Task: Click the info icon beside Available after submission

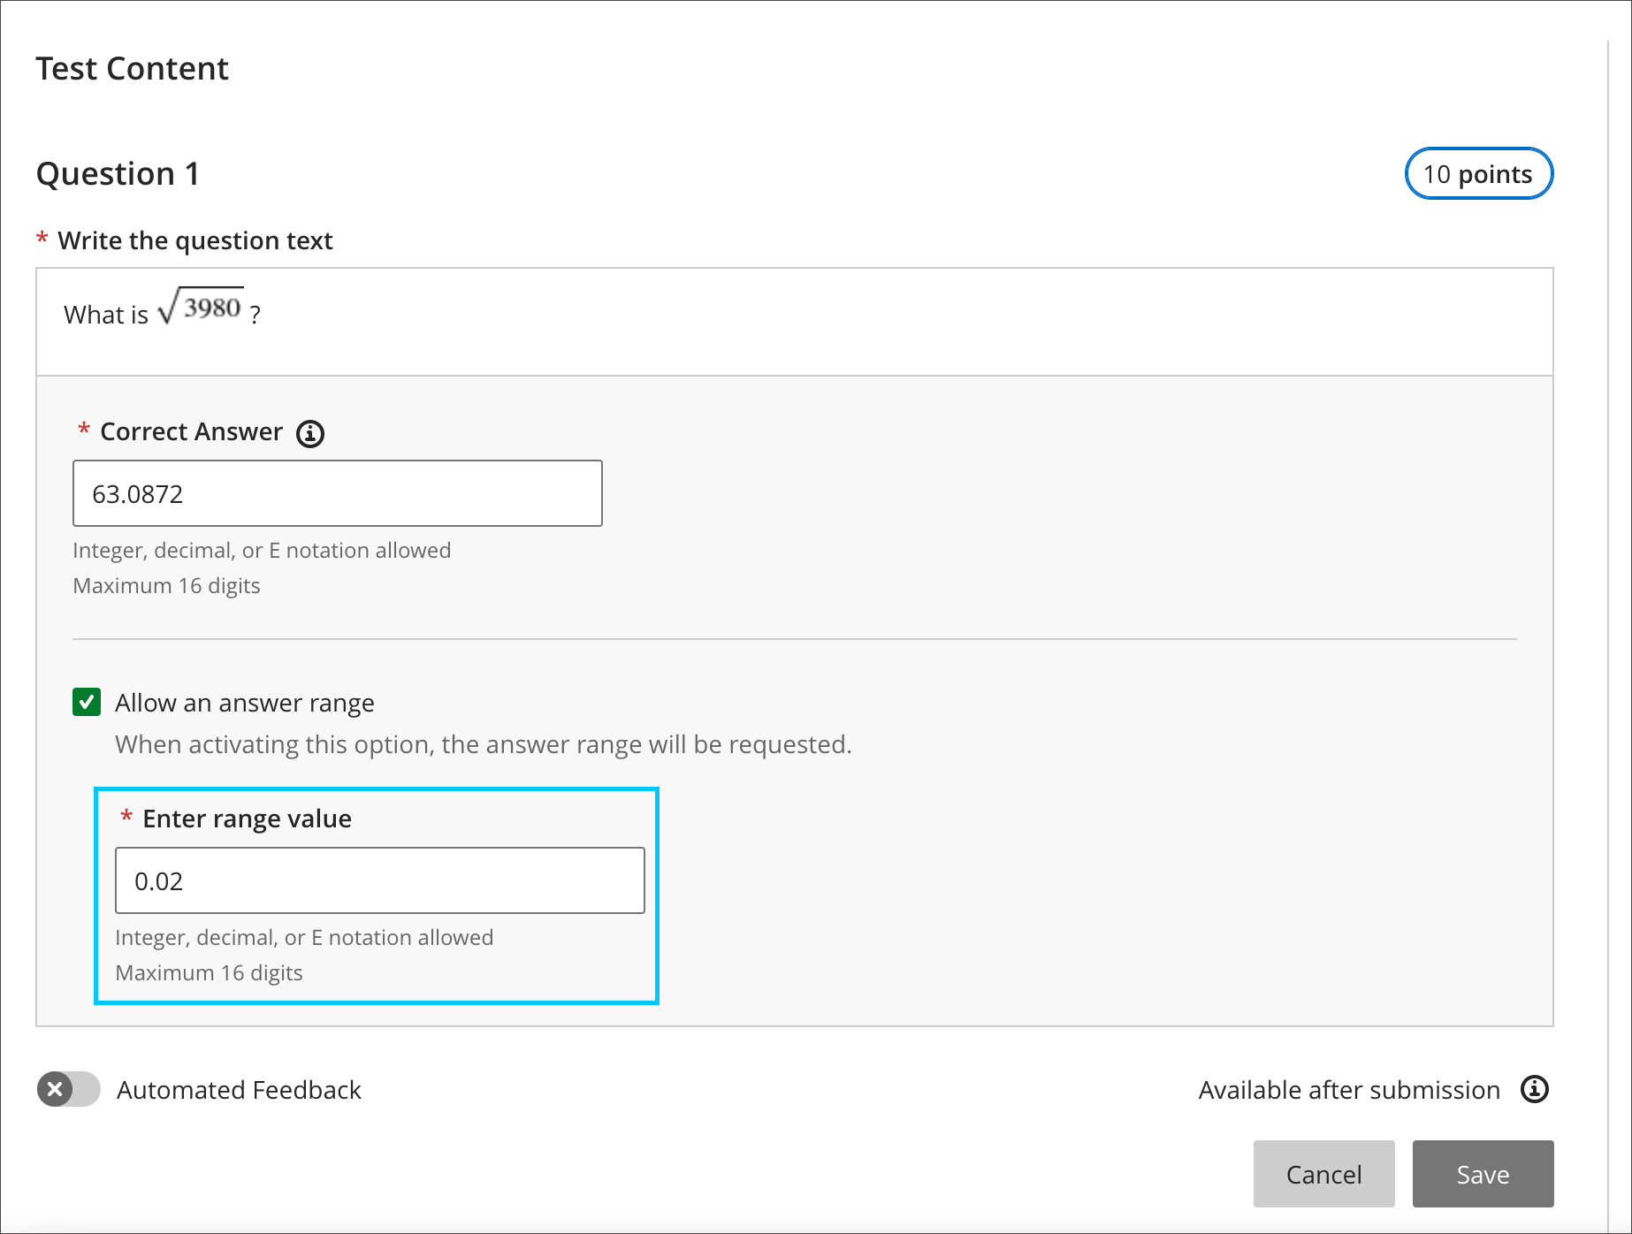Action: pyautogui.click(x=1534, y=1089)
